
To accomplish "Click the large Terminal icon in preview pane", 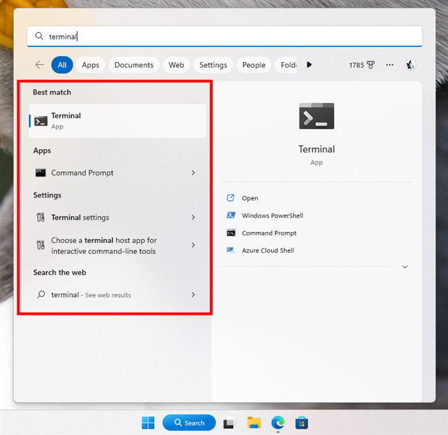I will click(317, 116).
